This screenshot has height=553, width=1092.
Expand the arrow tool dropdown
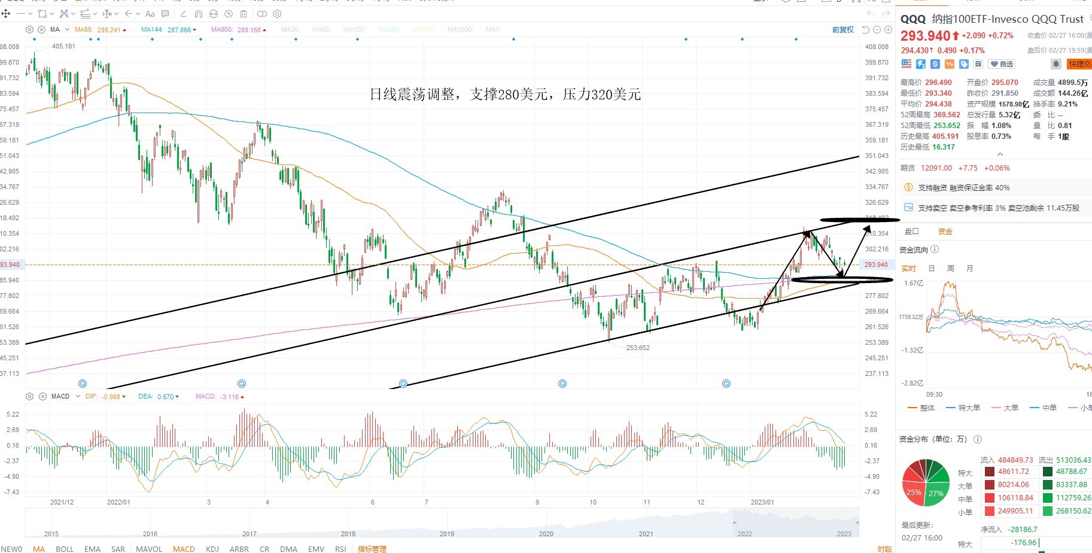point(138,13)
